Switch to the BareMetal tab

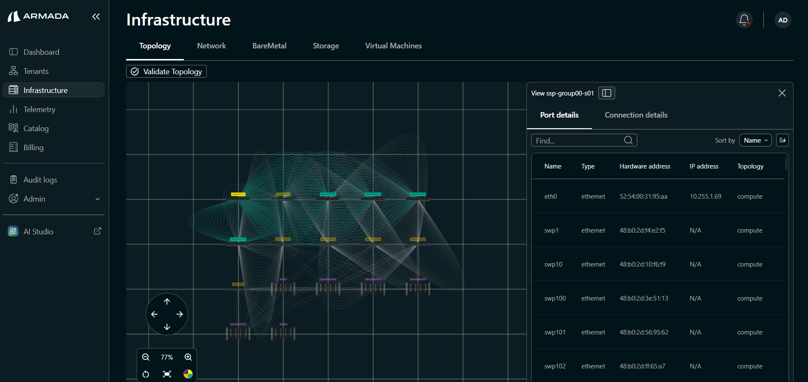click(269, 46)
